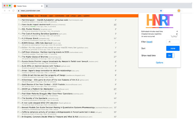Click the 2' read time for Russia story
The image size is (194, 121).
(115, 61)
